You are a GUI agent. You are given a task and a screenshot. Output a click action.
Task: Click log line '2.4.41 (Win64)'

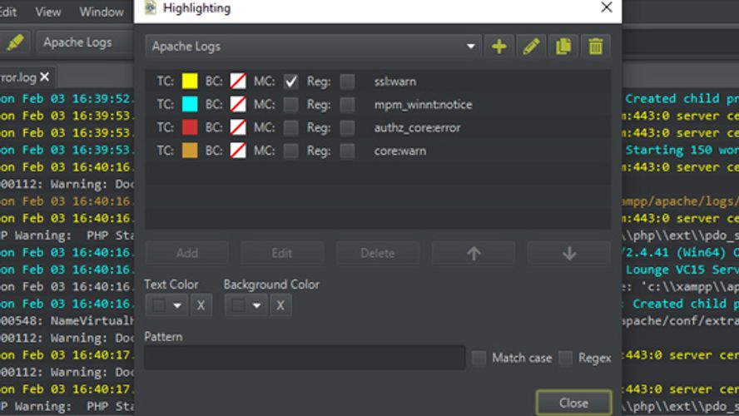coord(681,253)
